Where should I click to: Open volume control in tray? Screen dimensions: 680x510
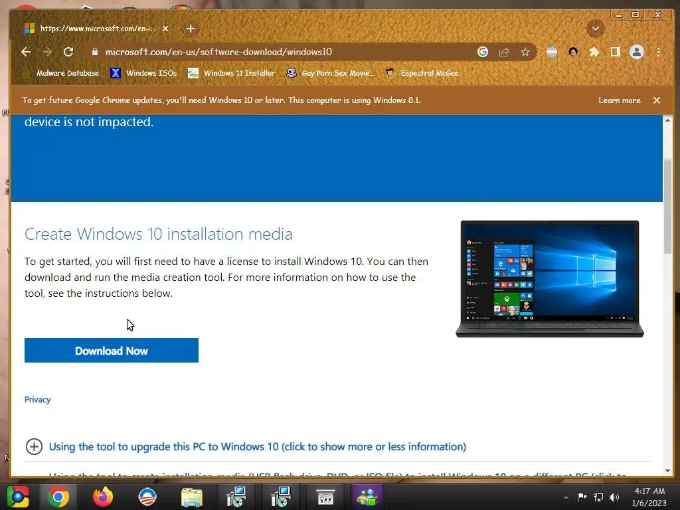614,497
